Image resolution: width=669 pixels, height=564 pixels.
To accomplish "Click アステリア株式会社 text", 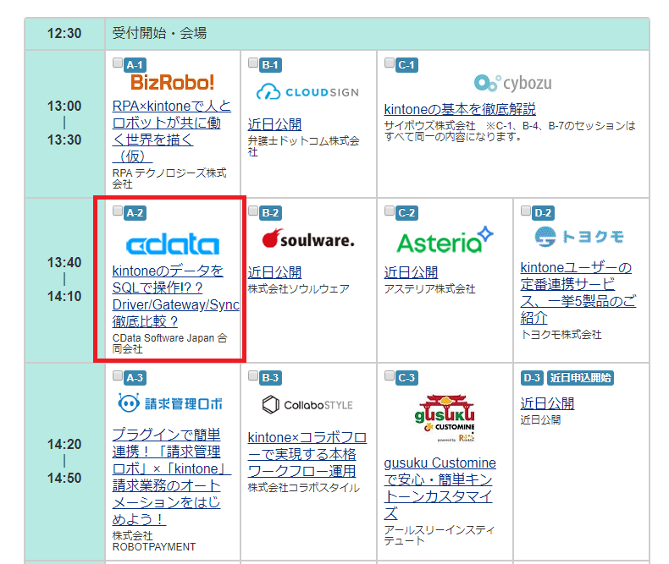I will point(429,289).
